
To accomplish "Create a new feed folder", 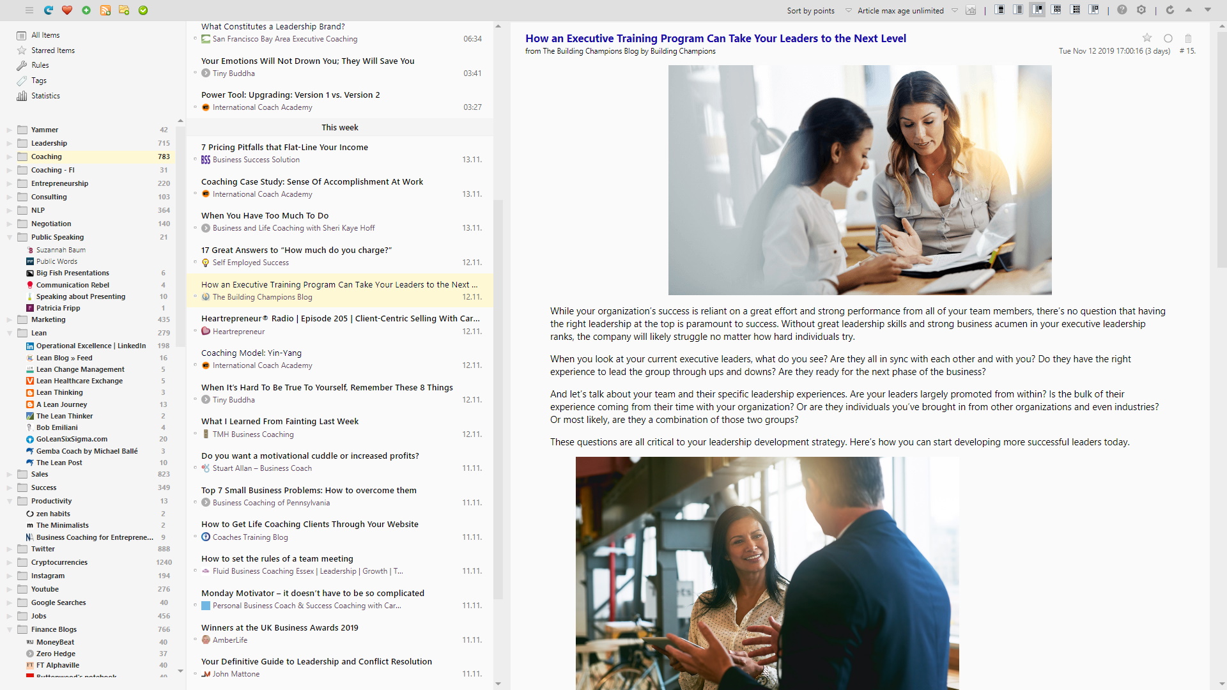I will click(125, 10).
